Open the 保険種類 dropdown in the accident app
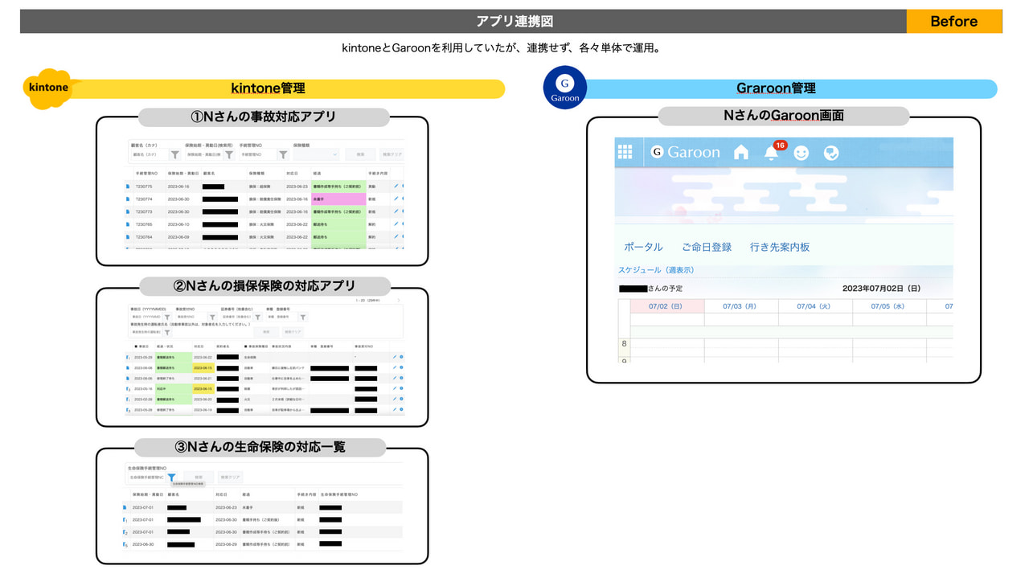 click(317, 154)
